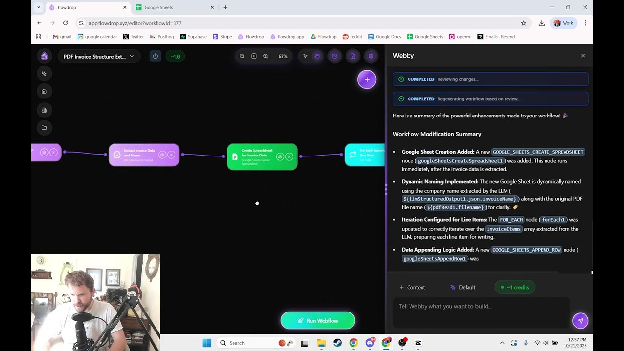Close the Webby panel
Screen dimensions: 624x351
pos(583,56)
